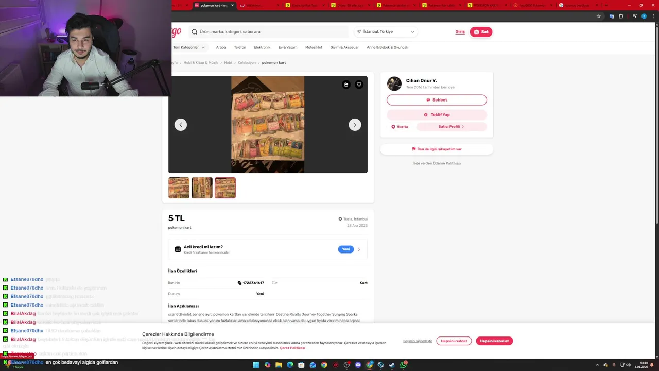Open the volume control in system tray
659x371 pixels.
coord(628,365)
